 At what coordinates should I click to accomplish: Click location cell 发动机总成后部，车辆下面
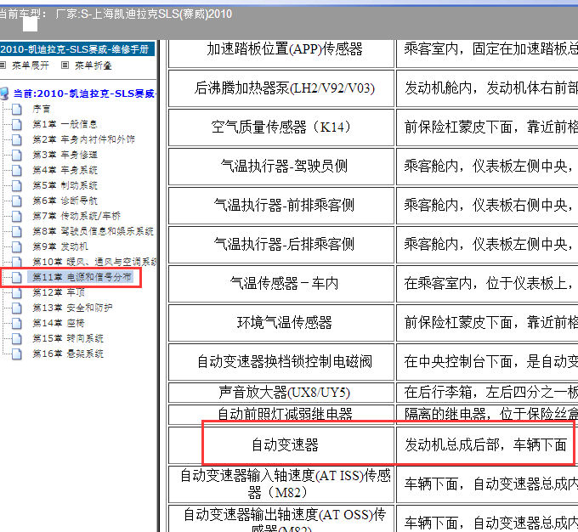click(487, 445)
